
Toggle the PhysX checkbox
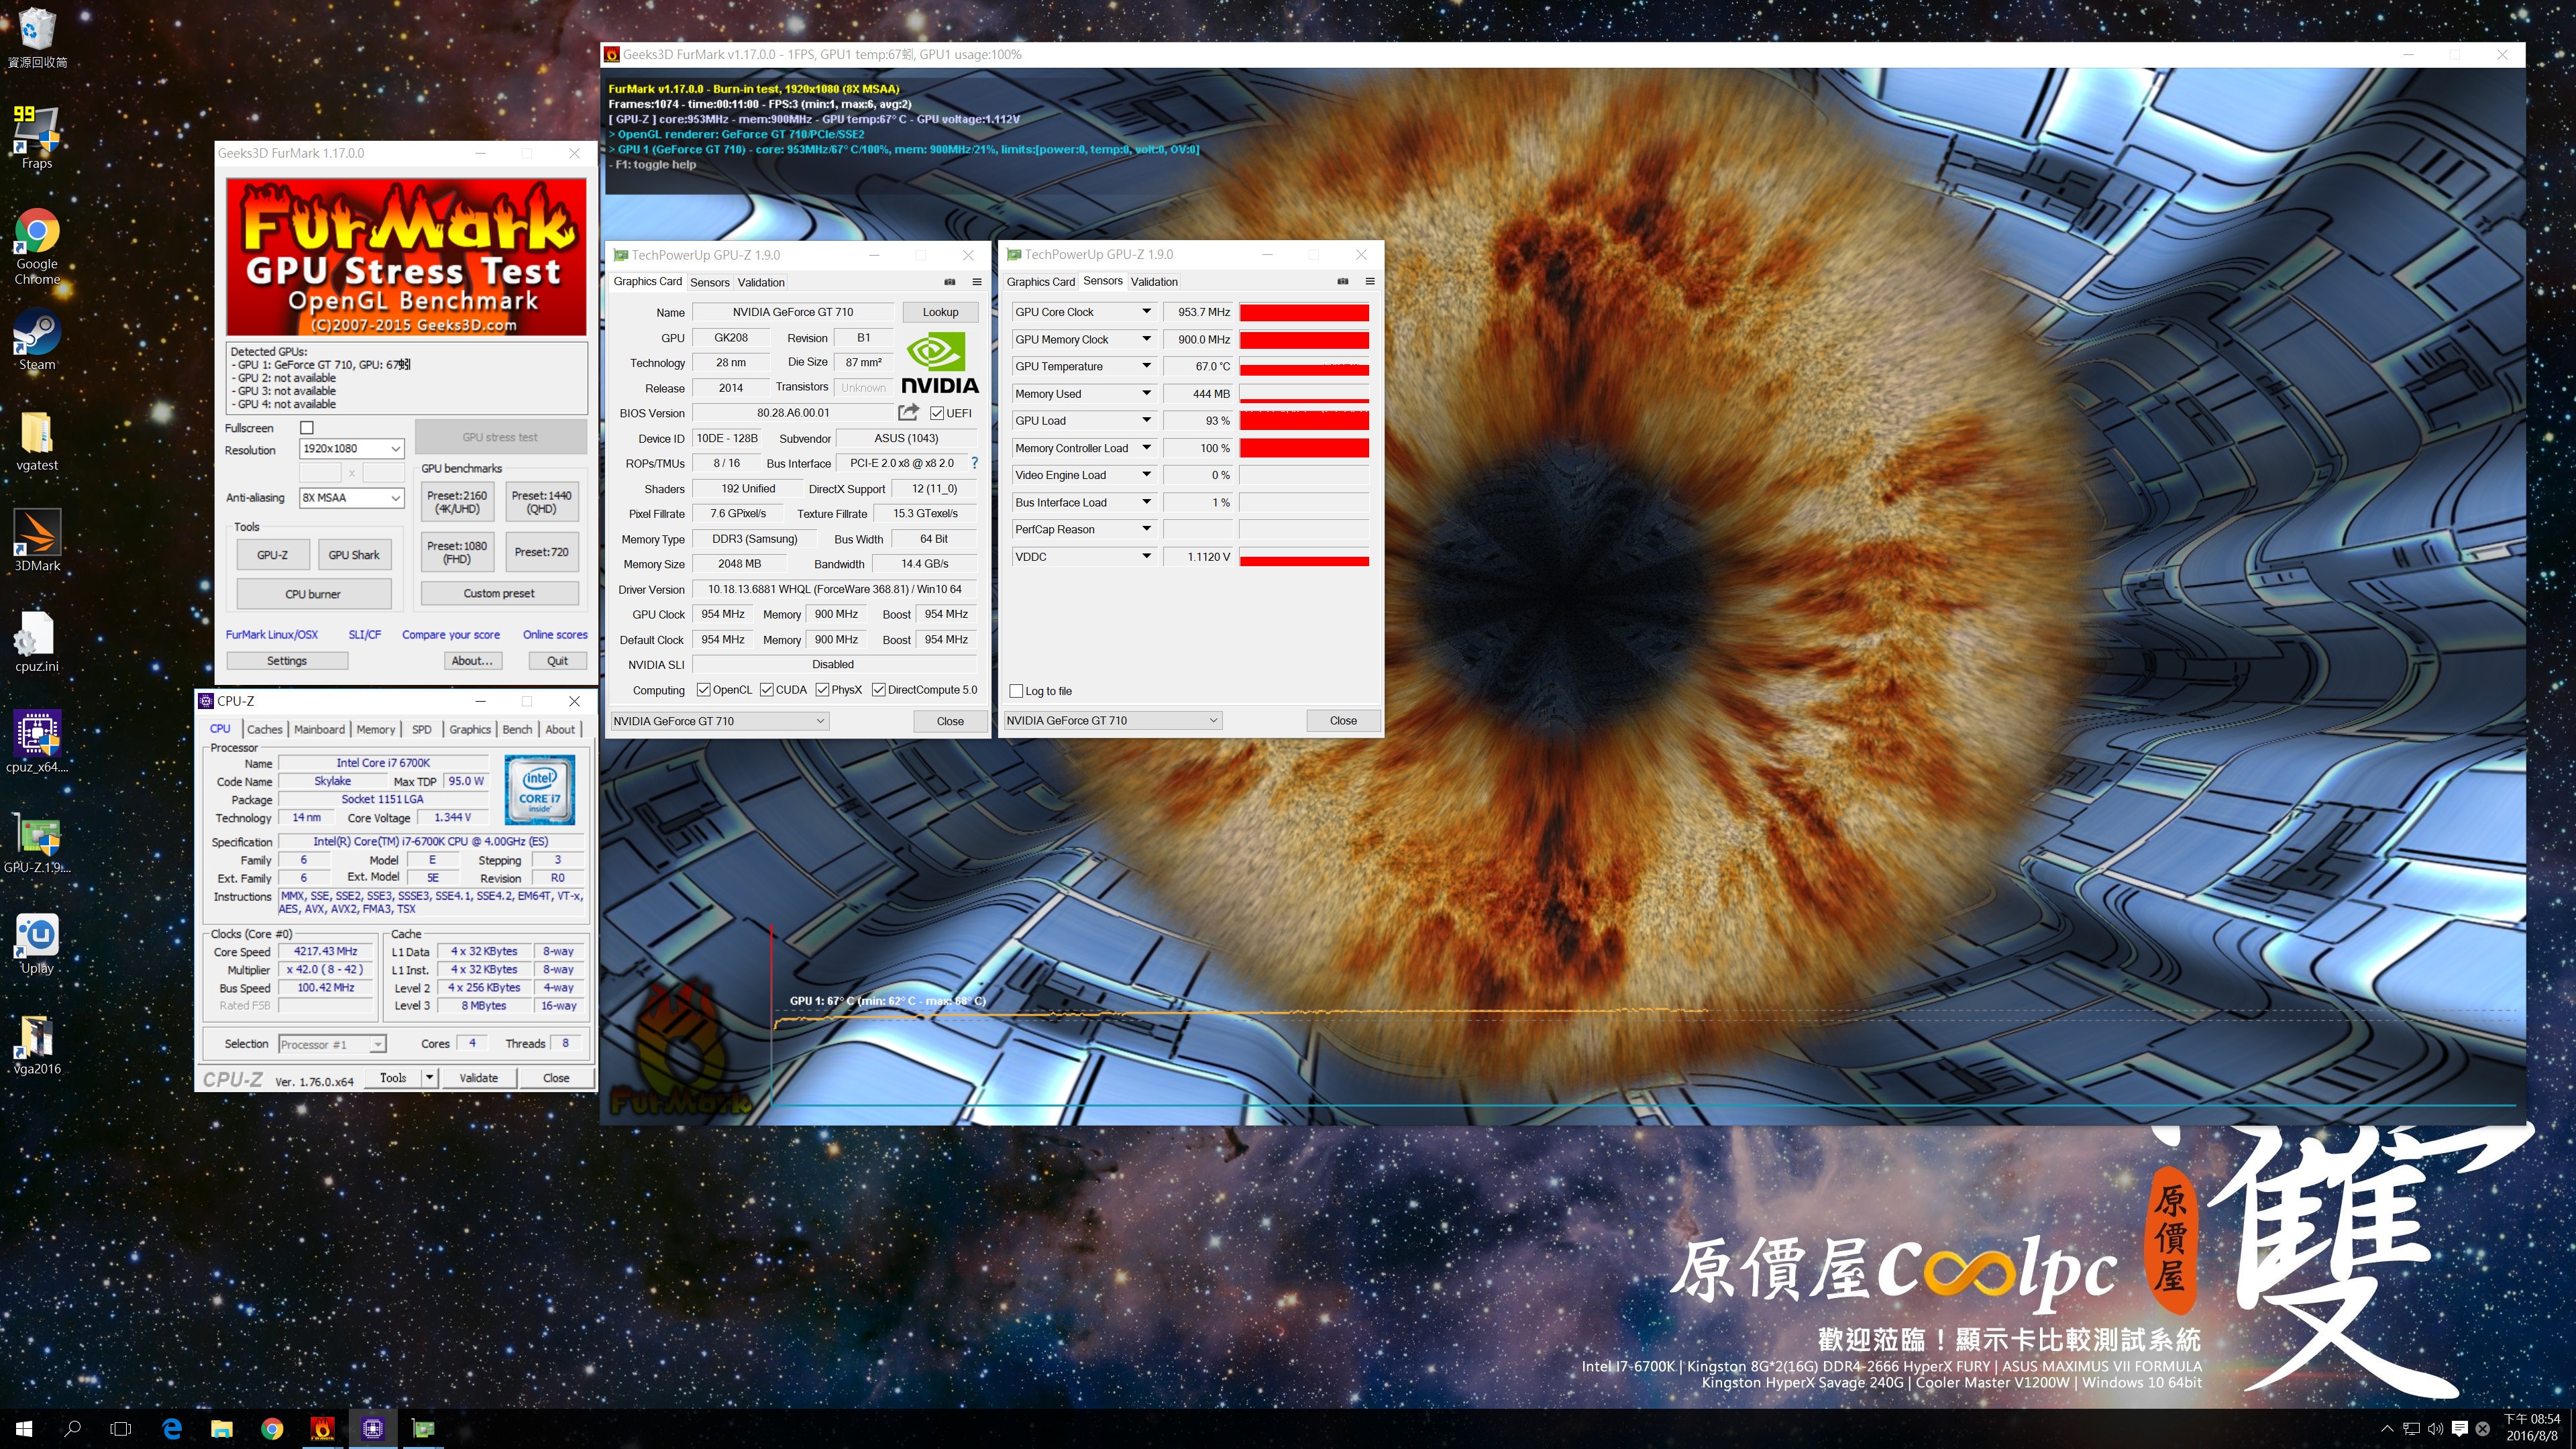[x=822, y=690]
